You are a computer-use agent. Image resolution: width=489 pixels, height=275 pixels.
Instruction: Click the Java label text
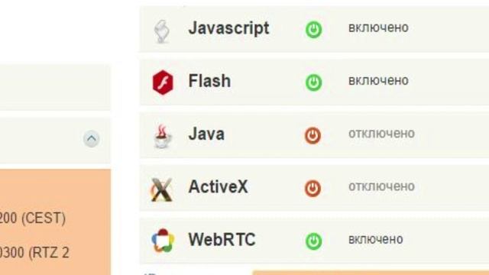206,134
